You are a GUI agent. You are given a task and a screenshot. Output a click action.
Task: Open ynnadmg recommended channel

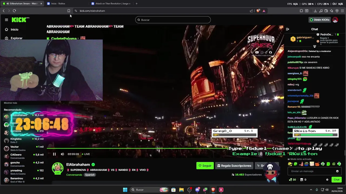tap(24, 172)
